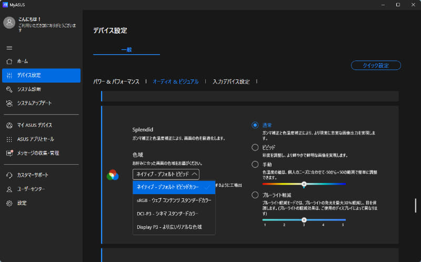Viewport: 421px width, 262px height.
Task: Click the vertical scrollbar thumb
Action: point(415,206)
